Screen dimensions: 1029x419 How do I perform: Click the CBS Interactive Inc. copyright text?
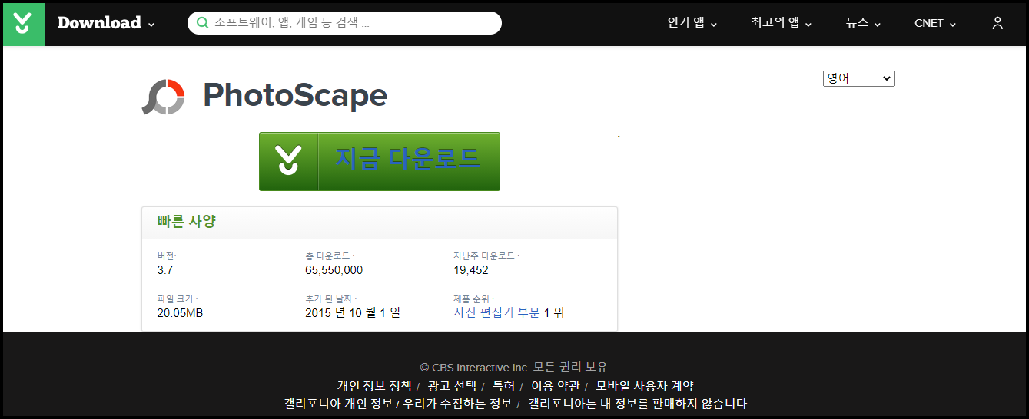tap(515, 368)
